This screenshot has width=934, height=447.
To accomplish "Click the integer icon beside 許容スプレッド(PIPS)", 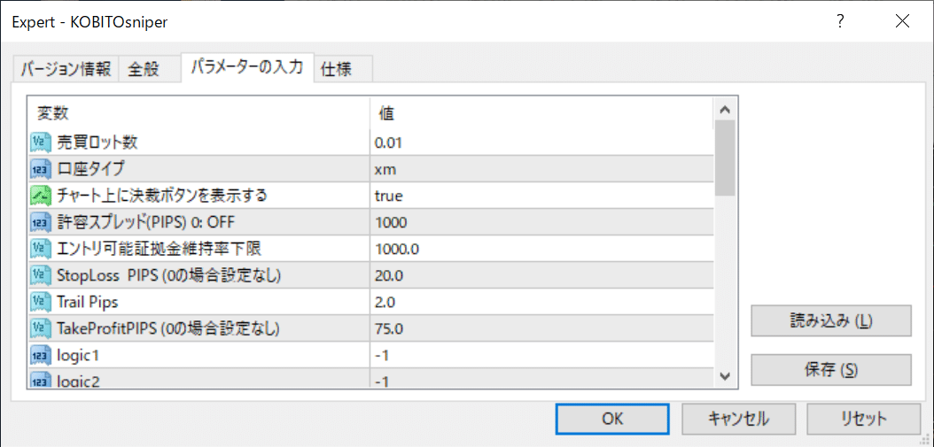I will click(40, 222).
